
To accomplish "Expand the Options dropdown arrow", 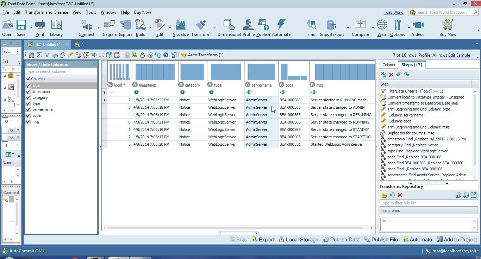I will [409, 27].
